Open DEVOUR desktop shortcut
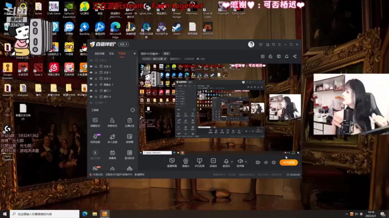The height and width of the screenshot is (218, 389). (208, 29)
